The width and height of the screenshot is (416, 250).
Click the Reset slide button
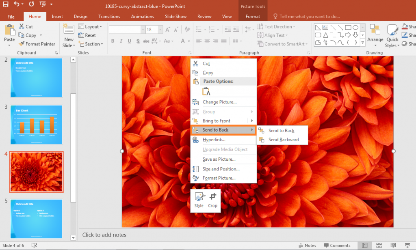point(87,35)
